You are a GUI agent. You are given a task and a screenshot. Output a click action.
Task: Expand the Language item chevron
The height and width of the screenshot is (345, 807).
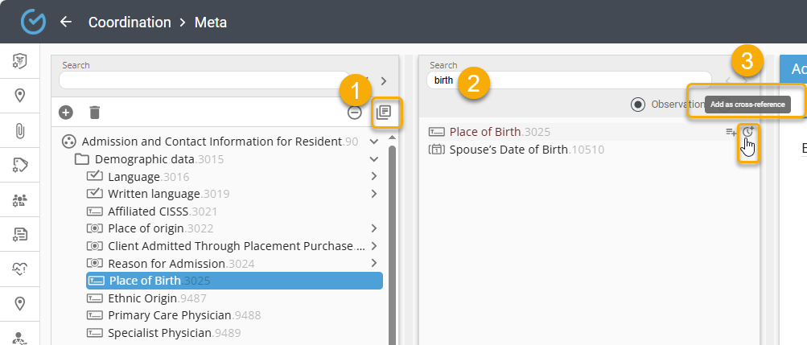pos(374,176)
